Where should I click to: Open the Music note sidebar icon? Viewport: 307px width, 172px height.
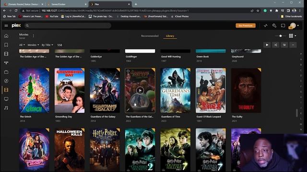tap(6, 108)
